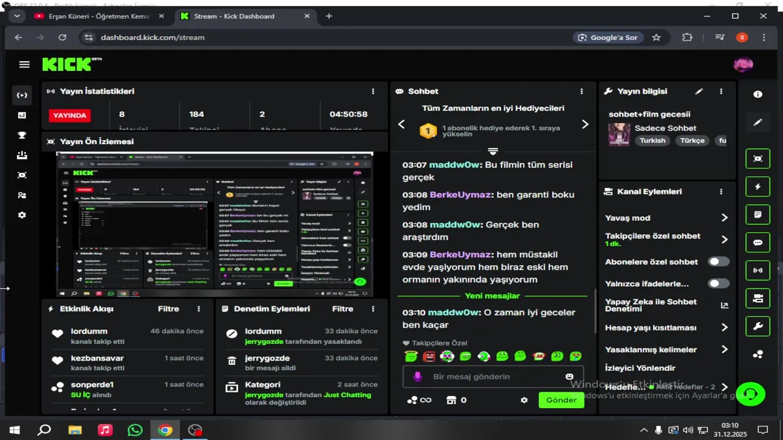Collapse the gifters leaderboard chevron handle

493,151
